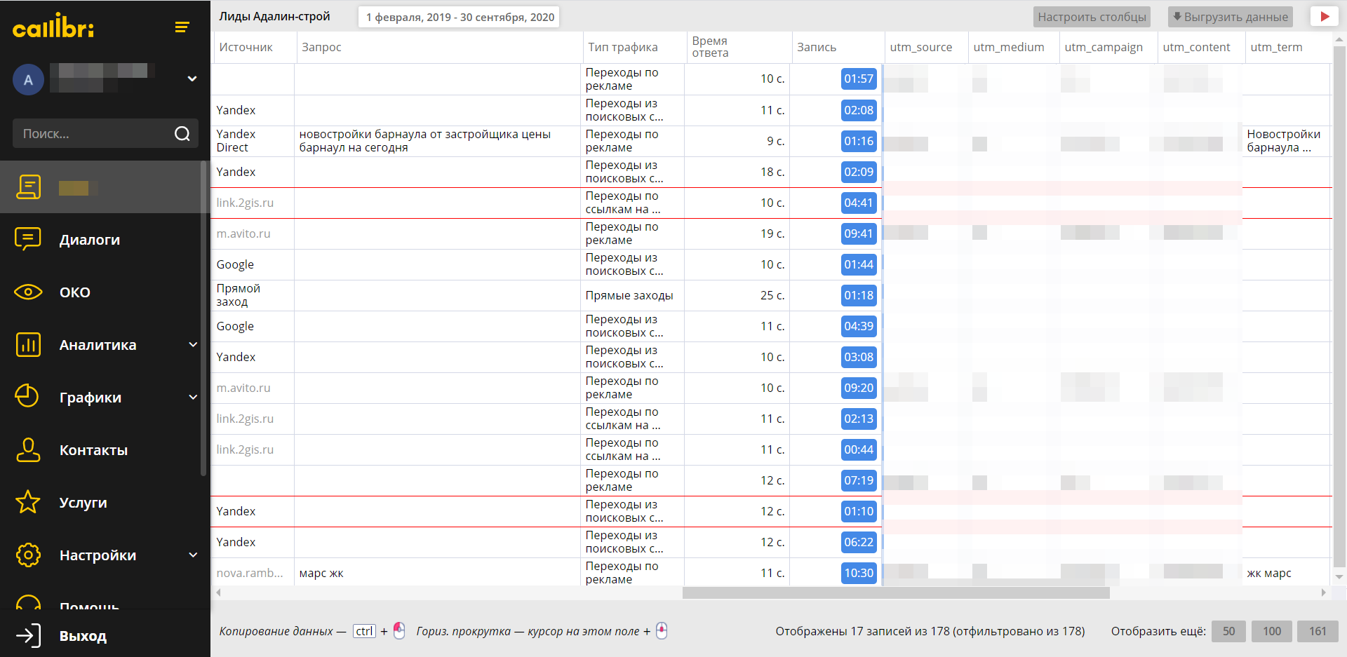Play the call recording 04:41
This screenshot has height=657, width=1347.
click(x=859, y=203)
